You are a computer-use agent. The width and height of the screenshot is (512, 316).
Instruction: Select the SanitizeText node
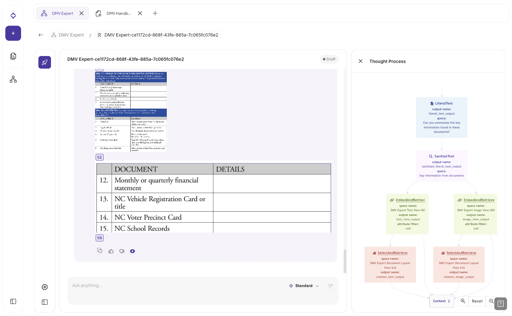point(442,166)
